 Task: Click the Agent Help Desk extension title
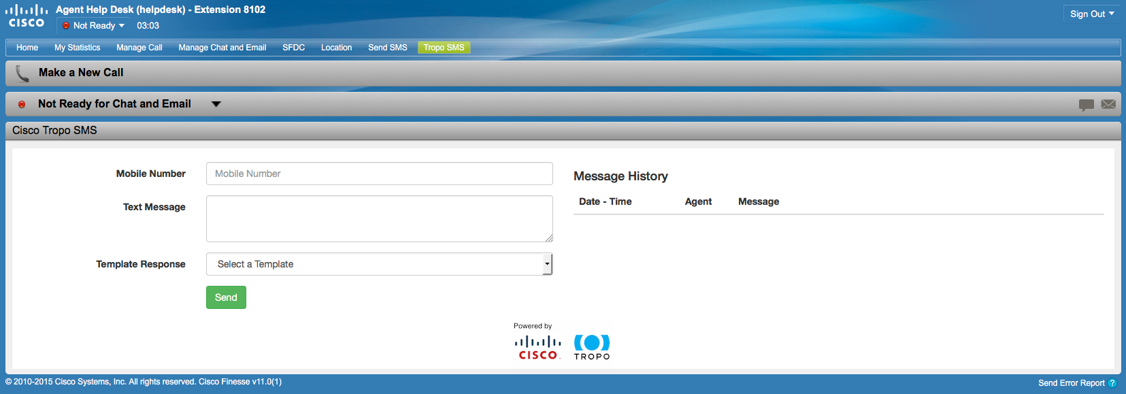click(x=161, y=10)
